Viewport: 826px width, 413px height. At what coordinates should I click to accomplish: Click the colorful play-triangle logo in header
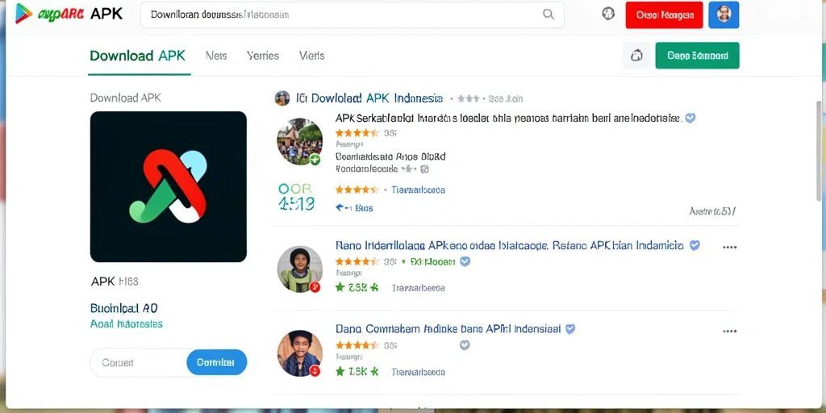23,14
